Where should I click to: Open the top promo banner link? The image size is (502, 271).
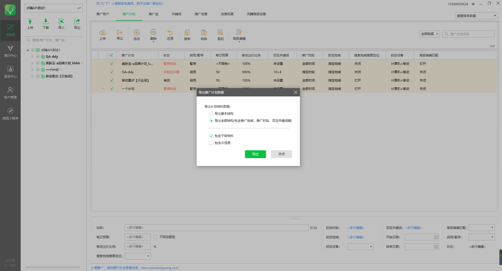tap(130, 4)
